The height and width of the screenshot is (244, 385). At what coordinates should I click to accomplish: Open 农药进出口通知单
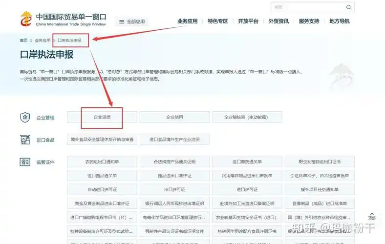[102, 162]
